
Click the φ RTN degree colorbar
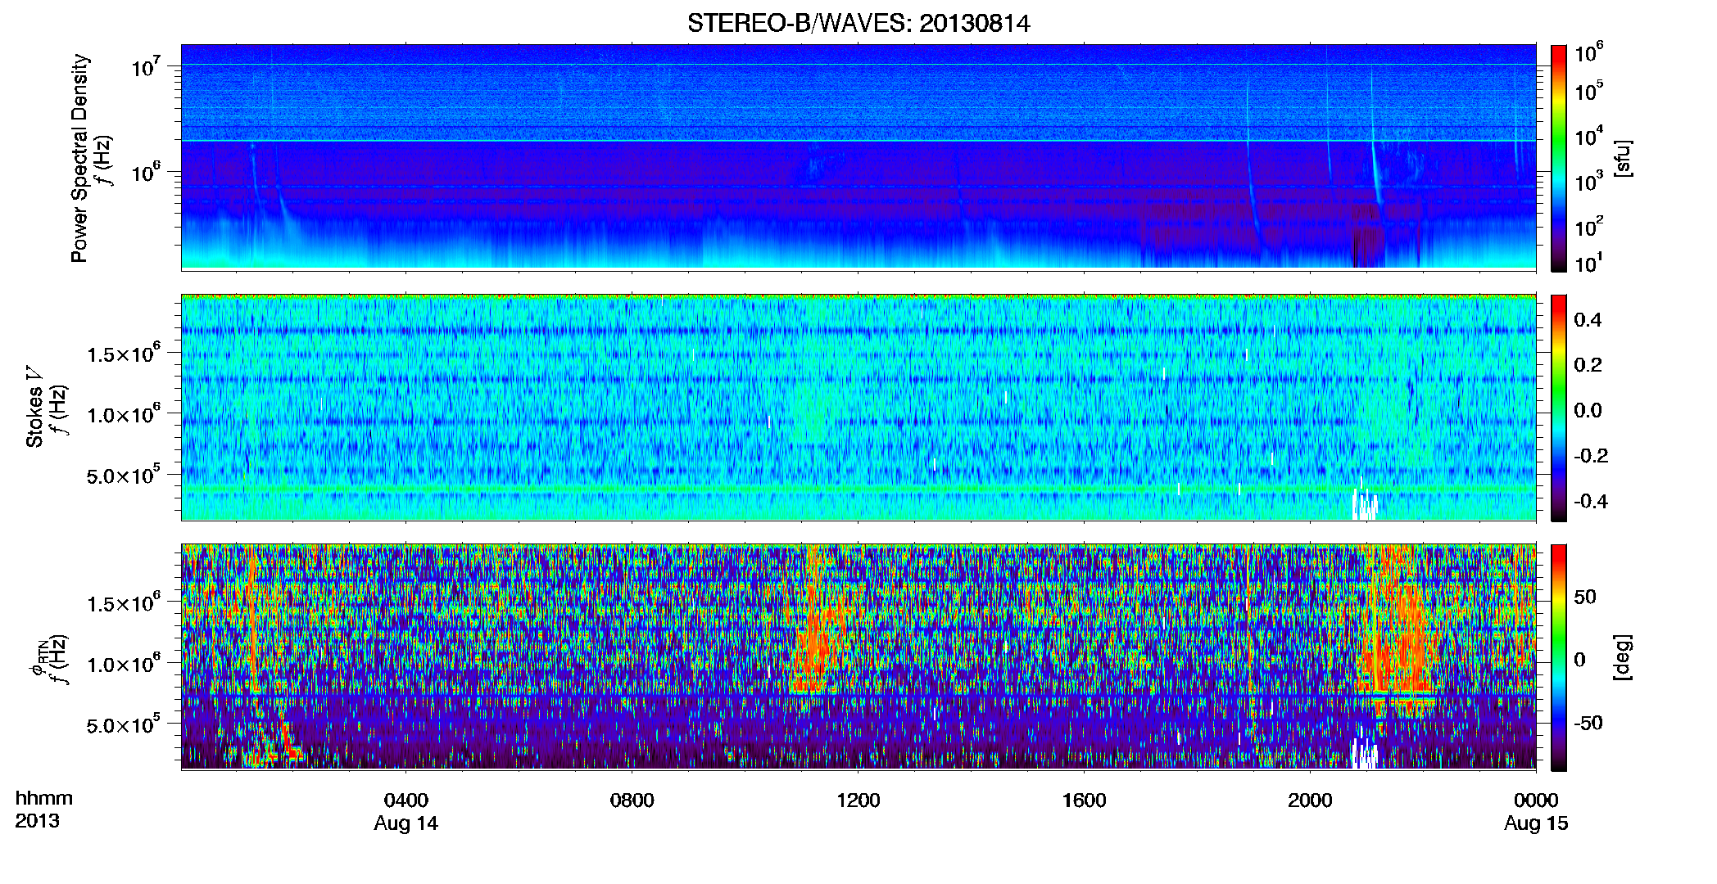pos(1559,657)
